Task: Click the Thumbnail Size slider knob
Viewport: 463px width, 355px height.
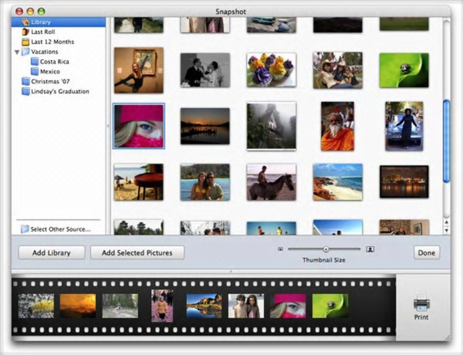Action: (326, 249)
